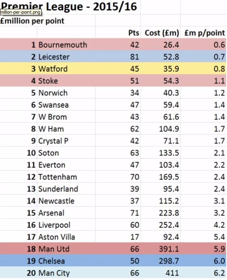Click the Stoke row name
The width and height of the screenshot is (227, 280).
click(x=48, y=81)
